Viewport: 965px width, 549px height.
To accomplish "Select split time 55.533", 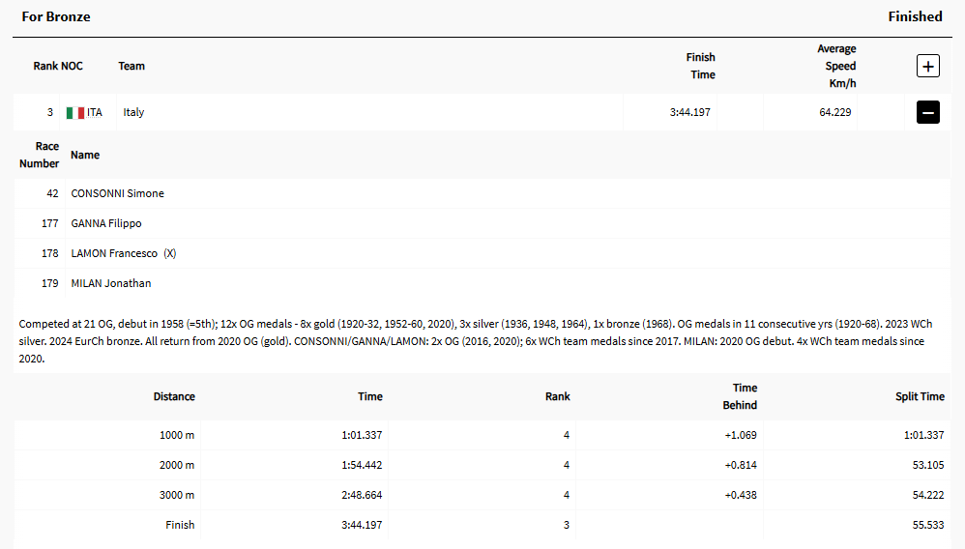I will click(x=928, y=525).
